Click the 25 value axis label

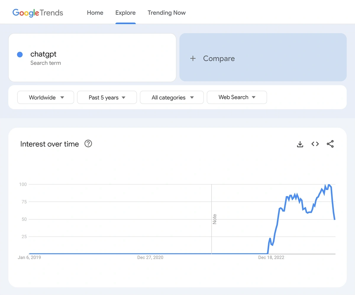(x=24, y=237)
